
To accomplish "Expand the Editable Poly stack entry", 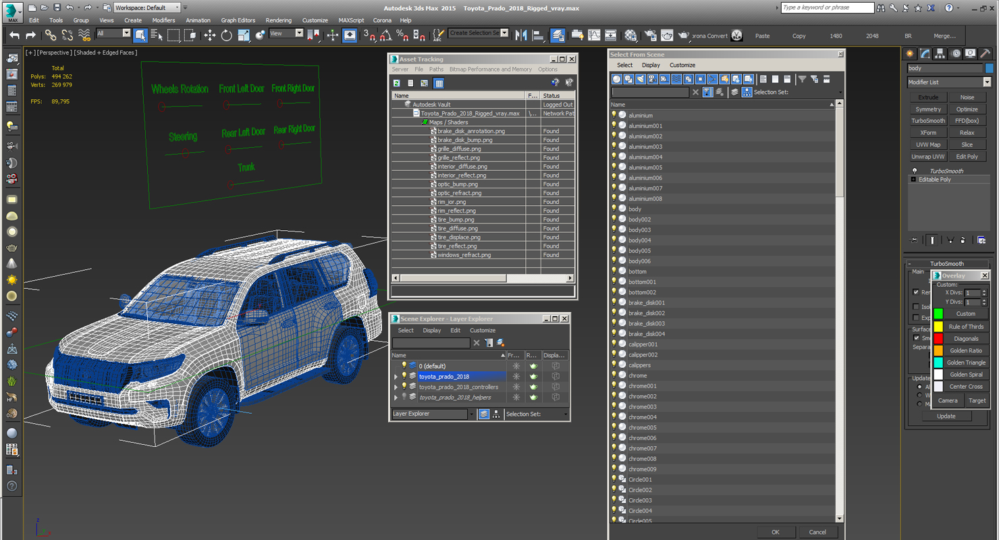I will [913, 180].
